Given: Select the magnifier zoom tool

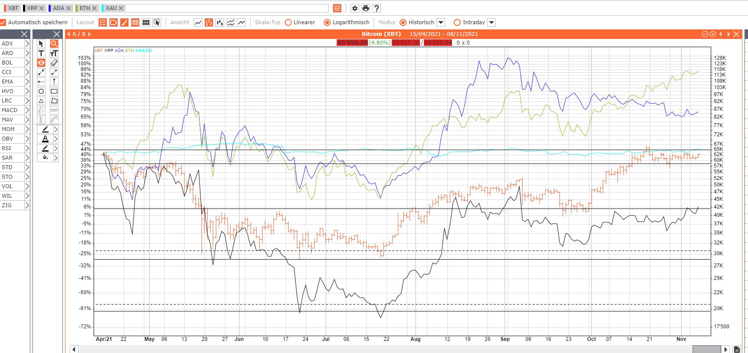Looking at the screenshot, I should coord(54,44).
